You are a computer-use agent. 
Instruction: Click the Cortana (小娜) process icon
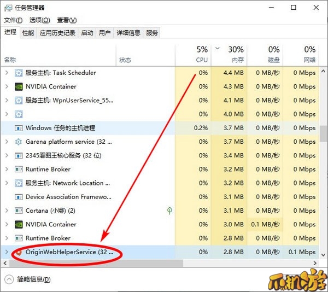19,211
